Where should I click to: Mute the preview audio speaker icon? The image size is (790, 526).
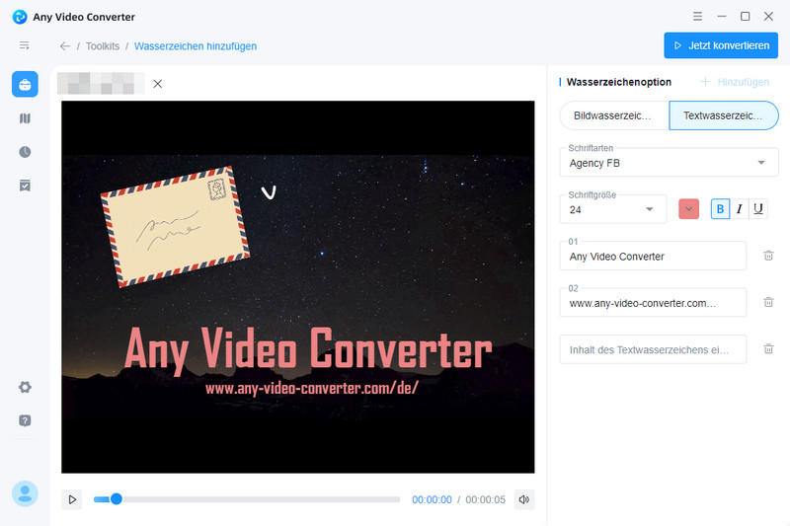pos(524,499)
